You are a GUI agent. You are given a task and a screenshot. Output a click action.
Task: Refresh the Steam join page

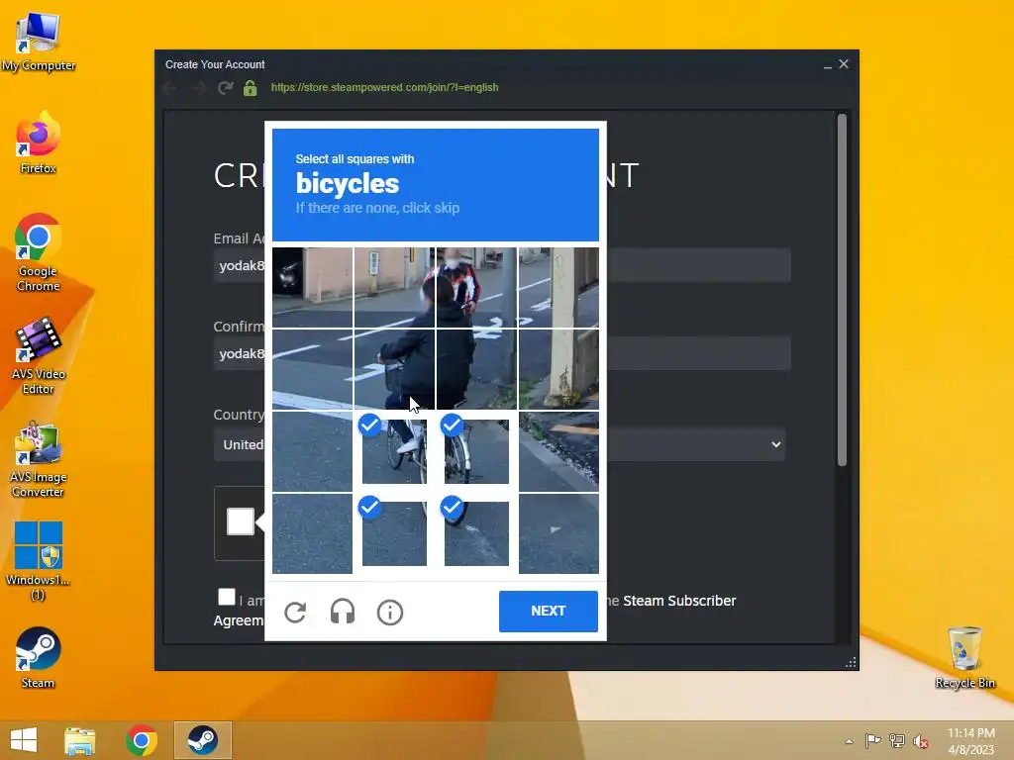click(225, 88)
